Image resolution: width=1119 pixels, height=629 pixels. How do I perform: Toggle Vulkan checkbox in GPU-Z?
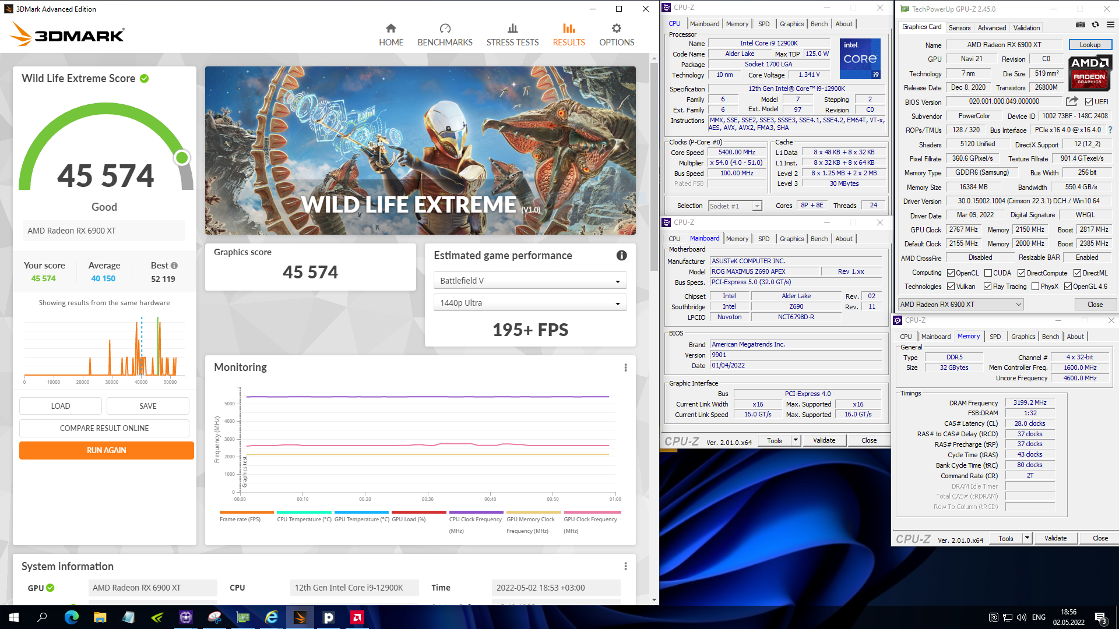click(x=951, y=287)
